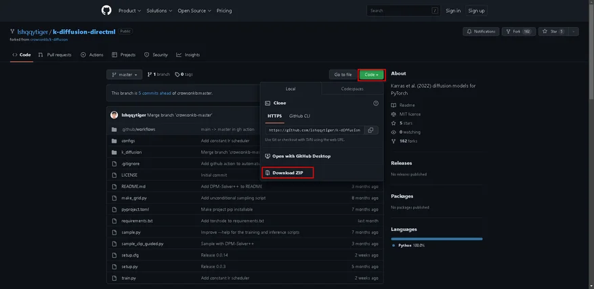This screenshot has width=594, height=289.
Task: Click the Open with GitHub Desktop icon
Action: click(268, 156)
